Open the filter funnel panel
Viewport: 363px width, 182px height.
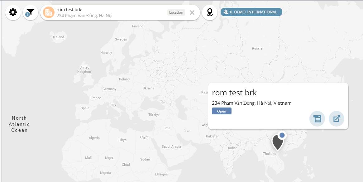[31, 12]
